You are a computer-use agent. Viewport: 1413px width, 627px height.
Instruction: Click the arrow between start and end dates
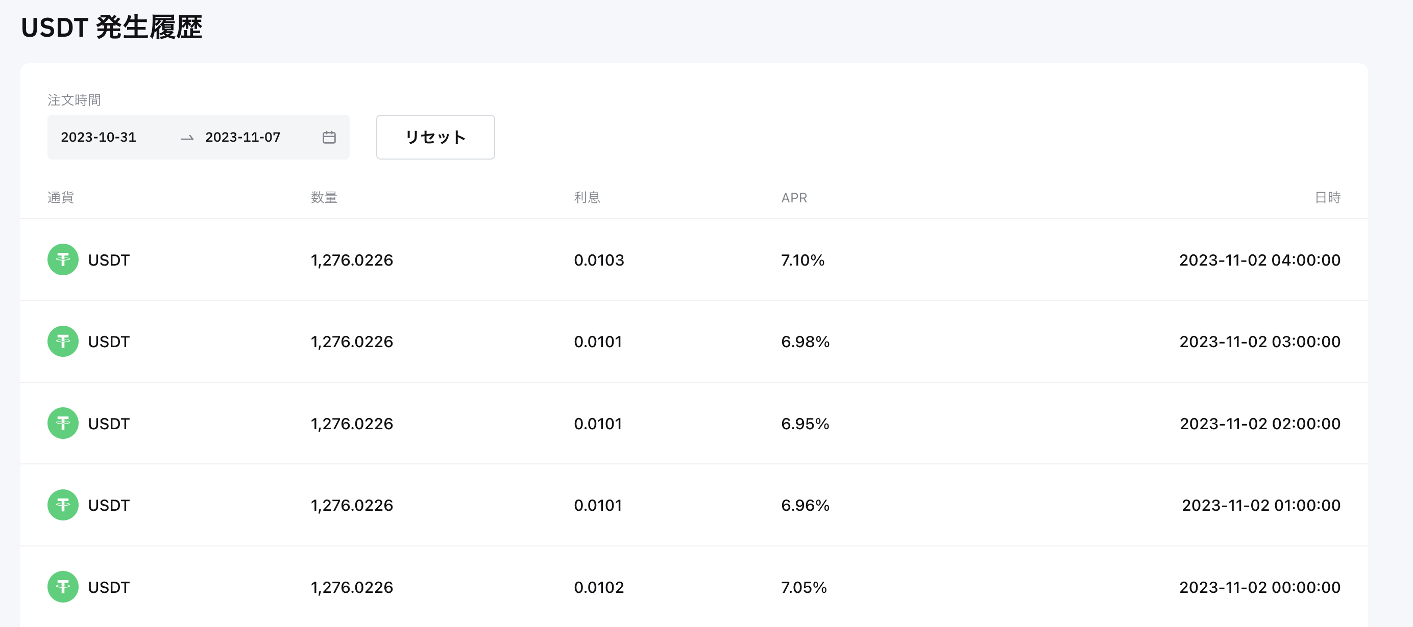(187, 138)
